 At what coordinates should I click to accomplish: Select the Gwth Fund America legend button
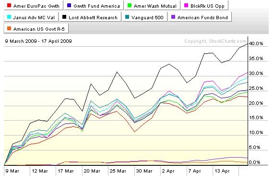coord(94,6)
